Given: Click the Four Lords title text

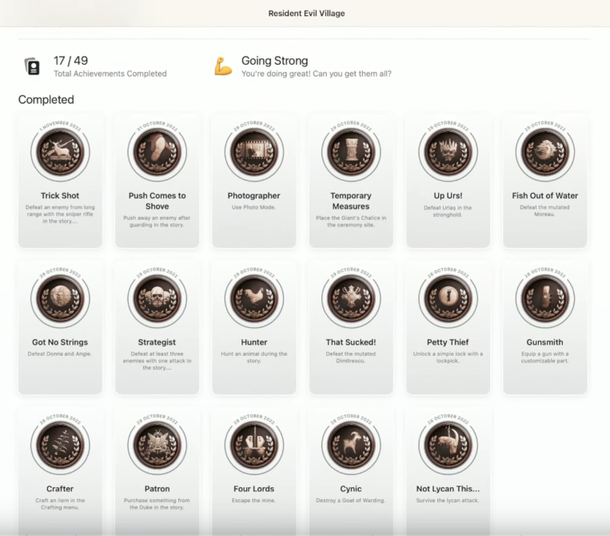Looking at the screenshot, I should 254,489.
